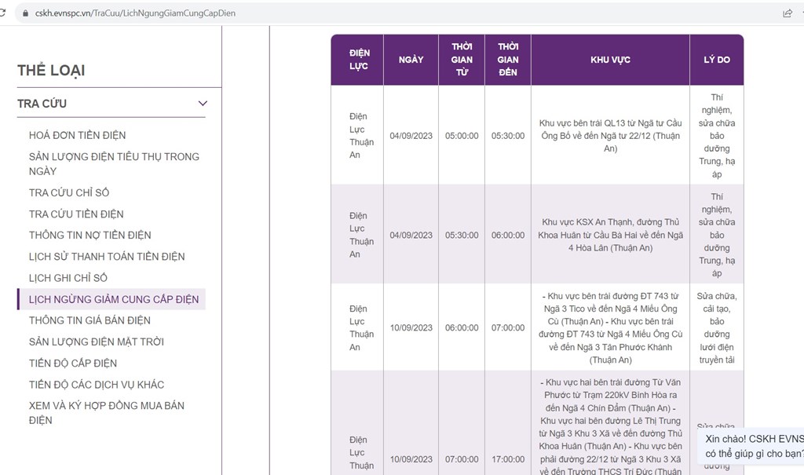Open THÔNG TIN GIÁ BÁN ĐIỆN
The height and width of the screenshot is (475, 804).
(x=90, y=320)
